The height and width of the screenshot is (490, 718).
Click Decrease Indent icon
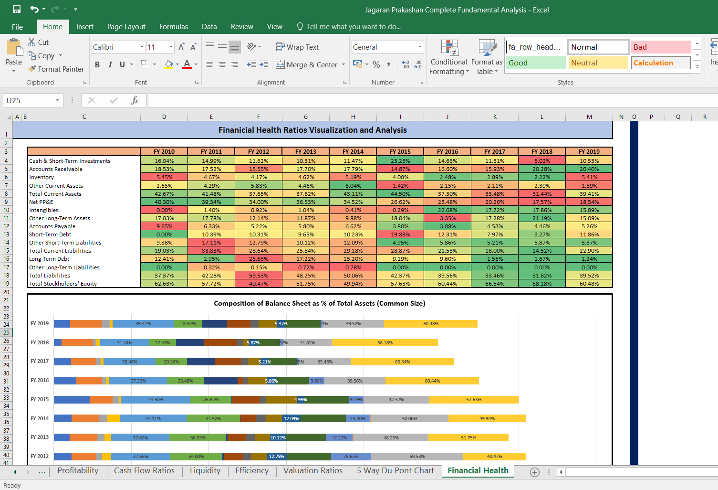[251, 64]
